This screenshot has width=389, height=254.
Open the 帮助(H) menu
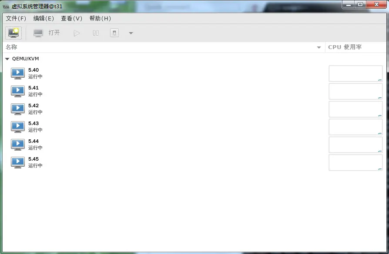pos(100,18)
